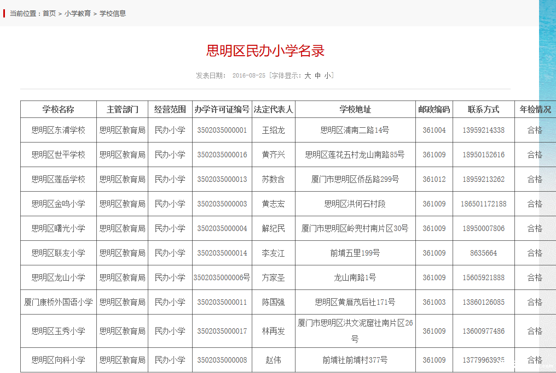Click the 厦门康桥外国语小学 school name
556x373 pixels.
[59, 302]
